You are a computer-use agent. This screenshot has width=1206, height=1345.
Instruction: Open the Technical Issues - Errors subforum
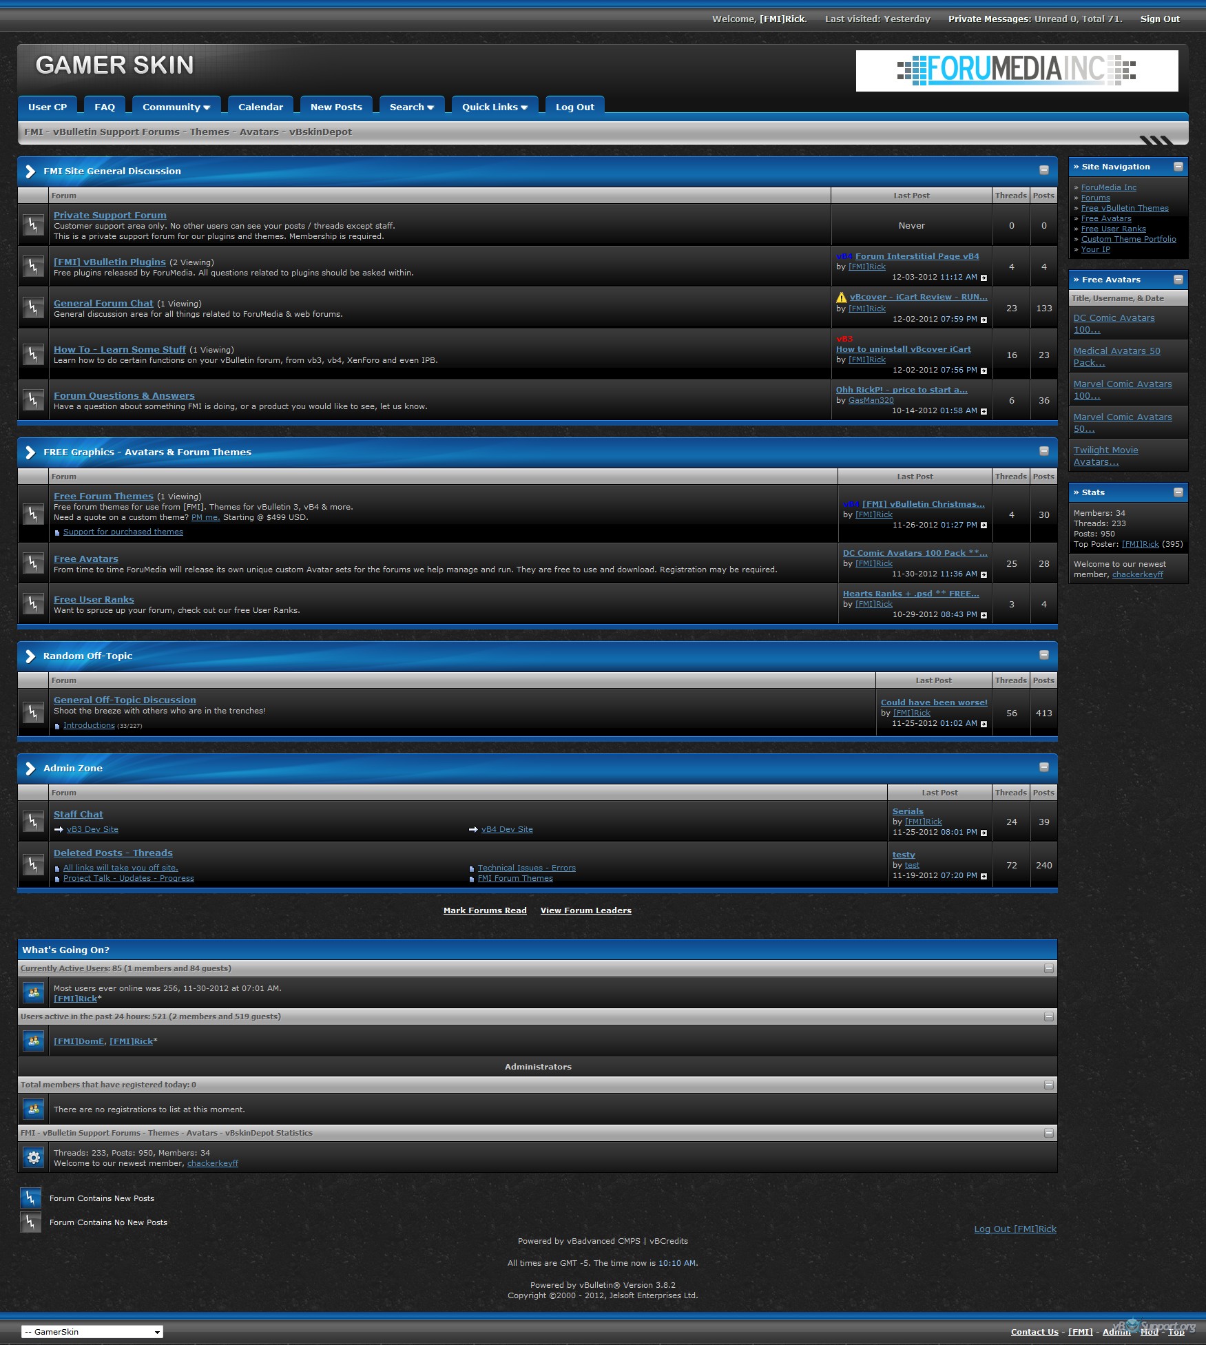click(x=526, y=868)
